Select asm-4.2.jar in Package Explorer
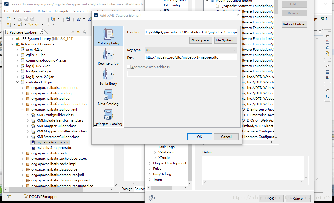The image size is (334, 203). pyautogui.click(x=35, y=50)
